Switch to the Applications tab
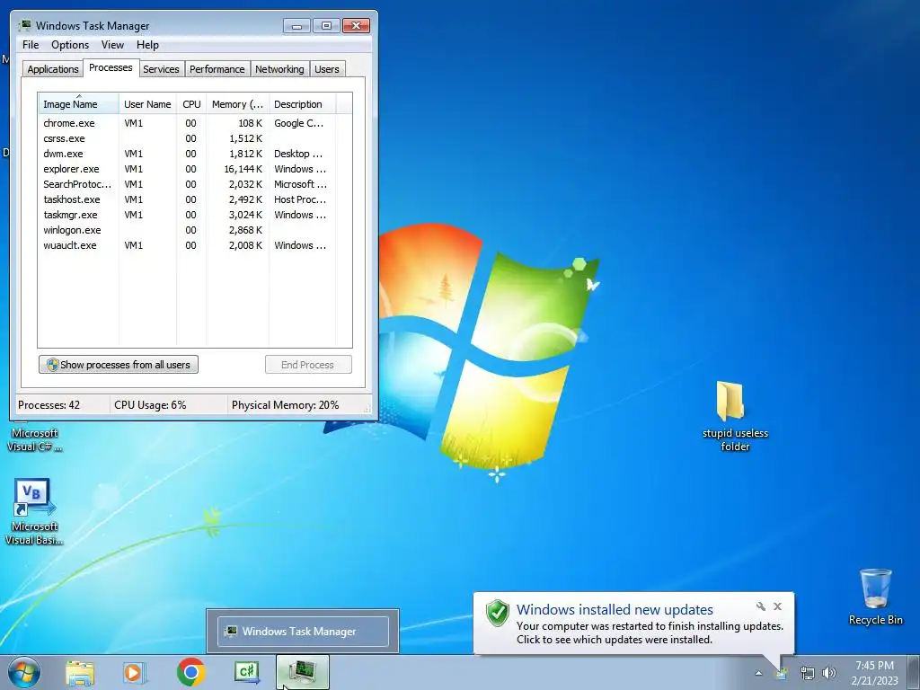The height and width of the screenshot is (690, 920). 53,68
